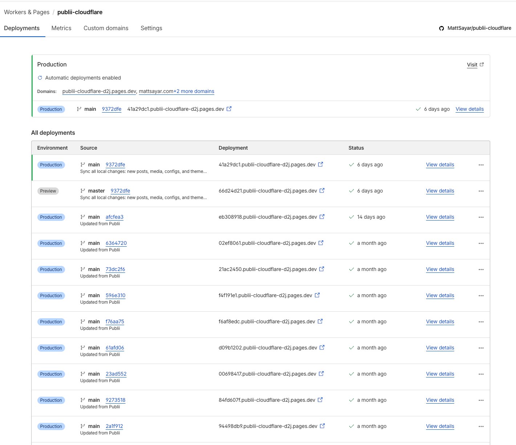Click the '+2 more domains' link
Screen dimensions: 516x445
194,92
